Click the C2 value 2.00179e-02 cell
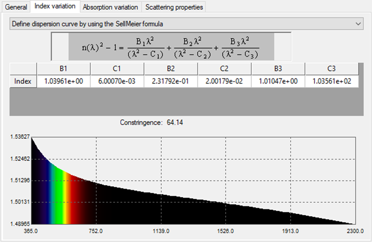 (x=224, y=81)
